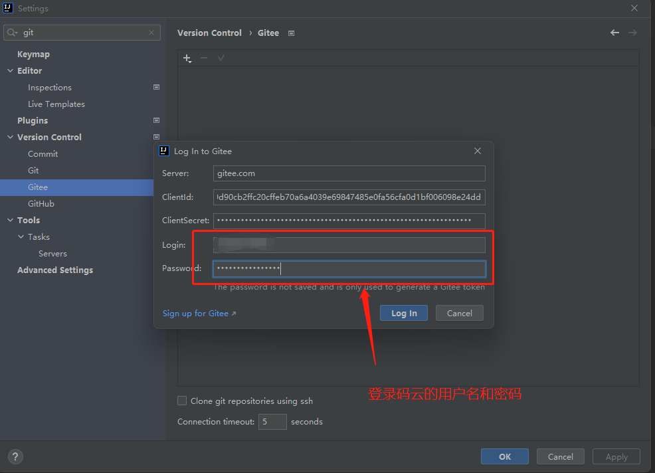Screen dimensions: 655x473
Task: Click the IntelliJ icon in Settings title bar
Action: pos(7,8)
